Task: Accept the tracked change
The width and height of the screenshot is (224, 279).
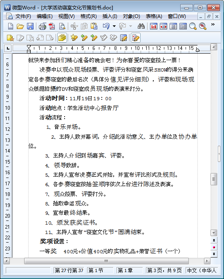Action: point(104,38)
